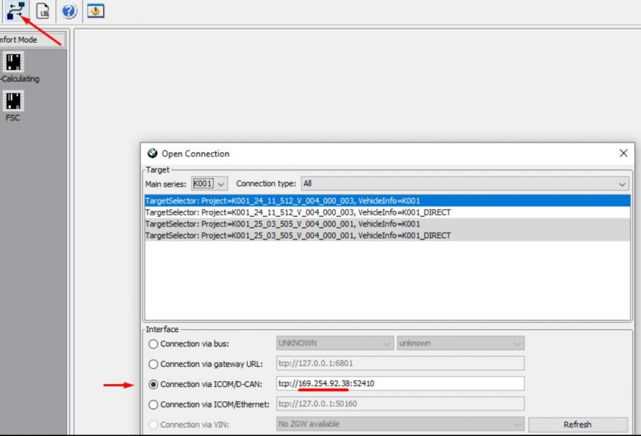This screenshot has width=641, height=436.
Task: Select K001_24_11_512 VehicleInfo=K001_DIRECT target entry
Action: (x=387, y=212)
